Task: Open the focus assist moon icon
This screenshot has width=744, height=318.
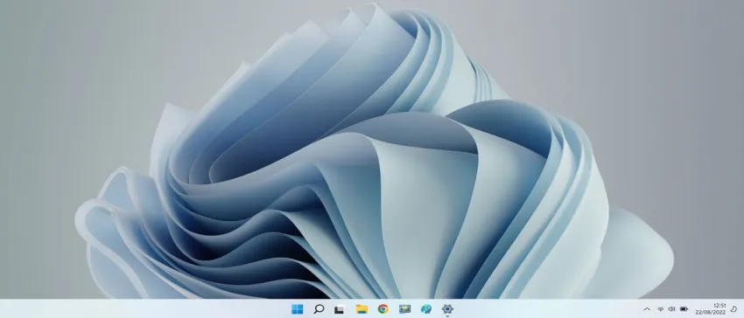Action: point(734,309)
